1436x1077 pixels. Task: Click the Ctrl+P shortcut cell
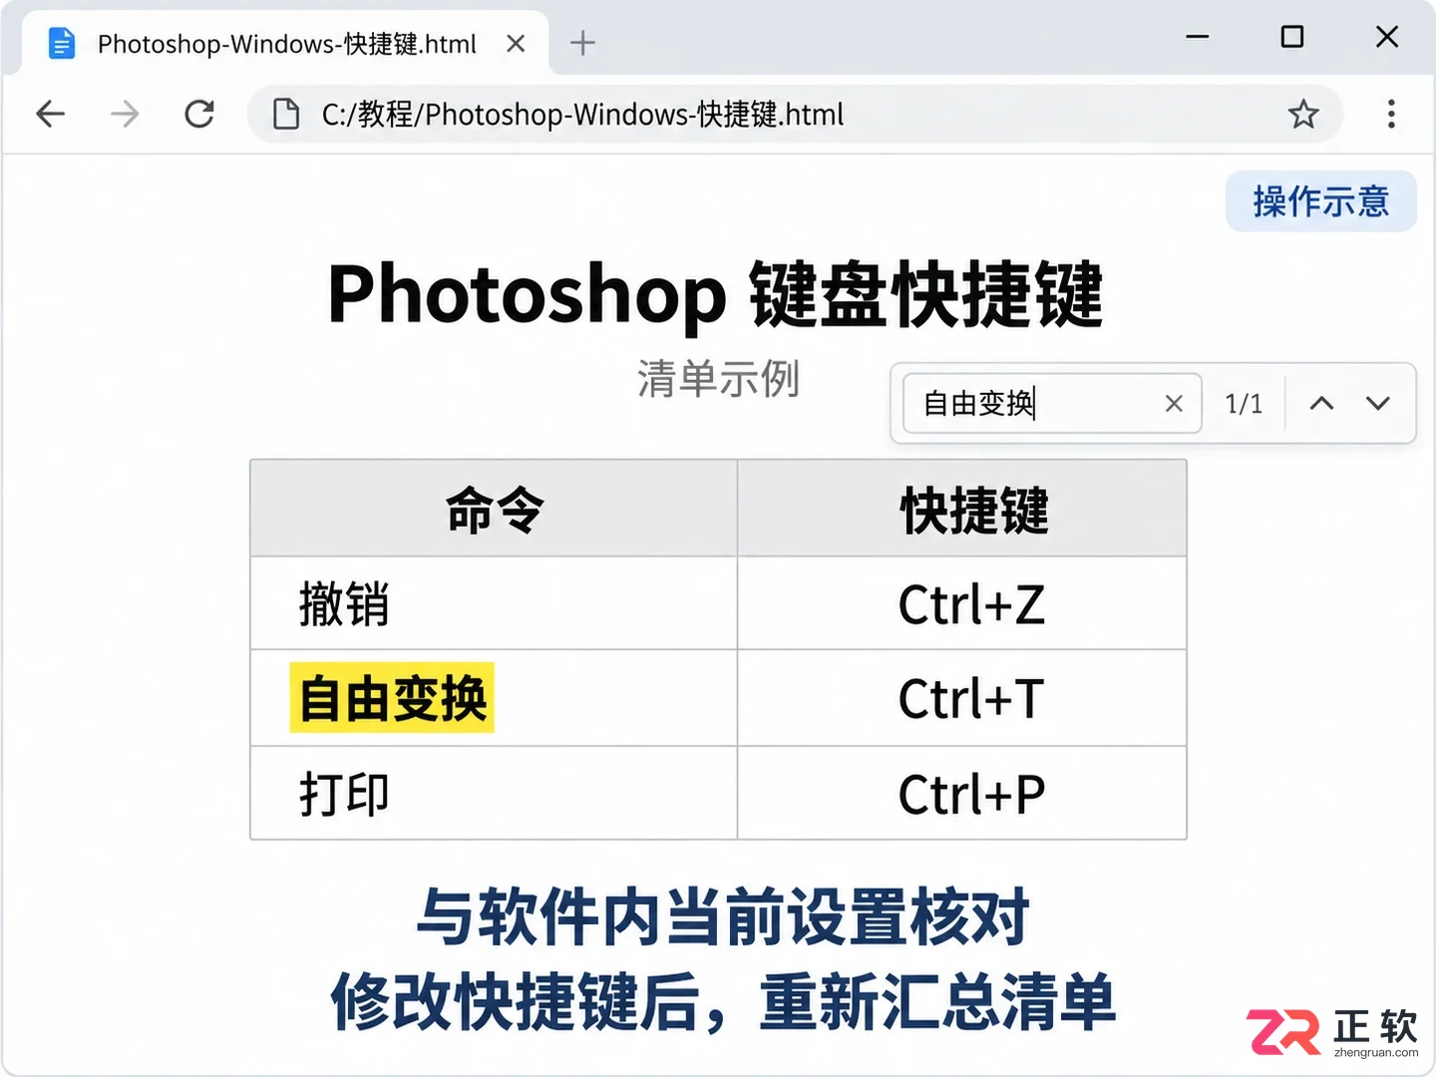tap(962, 794)
